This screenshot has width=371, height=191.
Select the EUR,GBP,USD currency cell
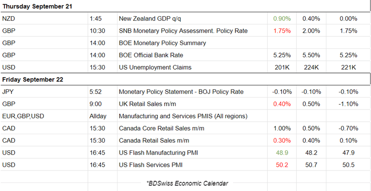(23, 116)
